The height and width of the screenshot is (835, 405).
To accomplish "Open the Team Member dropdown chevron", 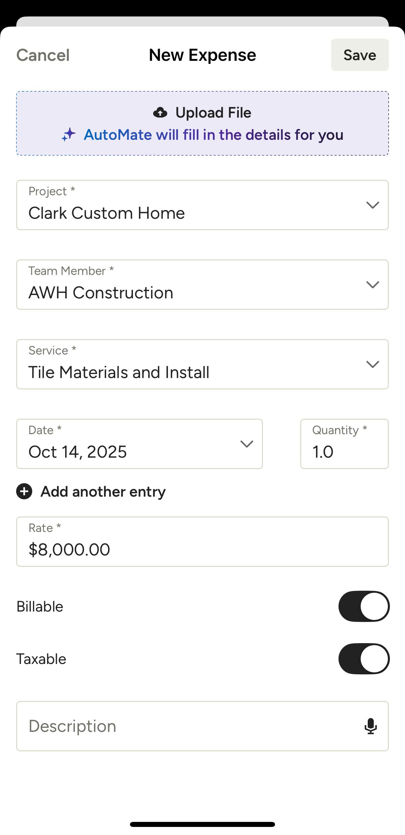I will (372, 285).
